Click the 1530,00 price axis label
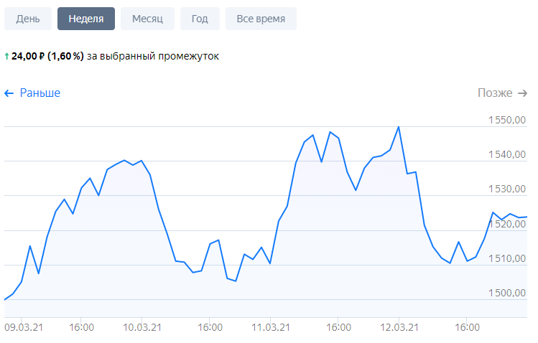The height and width of the screenshot is (343, 538). click(x=507, y=189)
